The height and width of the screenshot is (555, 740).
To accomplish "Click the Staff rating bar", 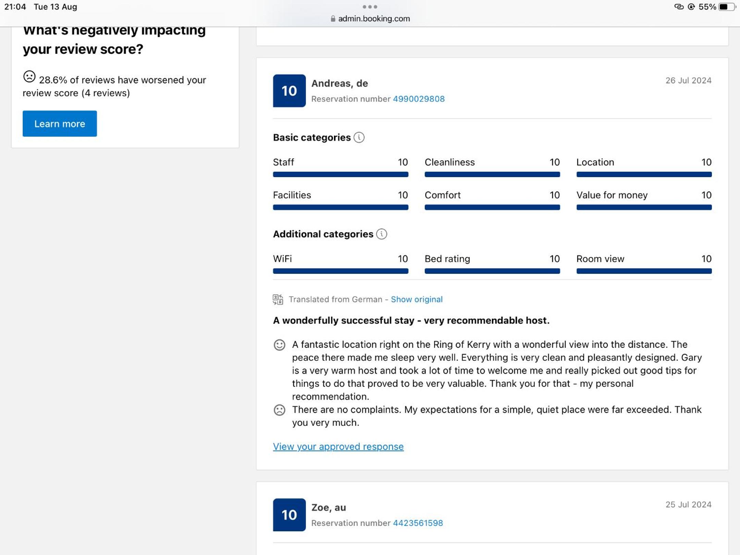I will click(x=341, y=175).
